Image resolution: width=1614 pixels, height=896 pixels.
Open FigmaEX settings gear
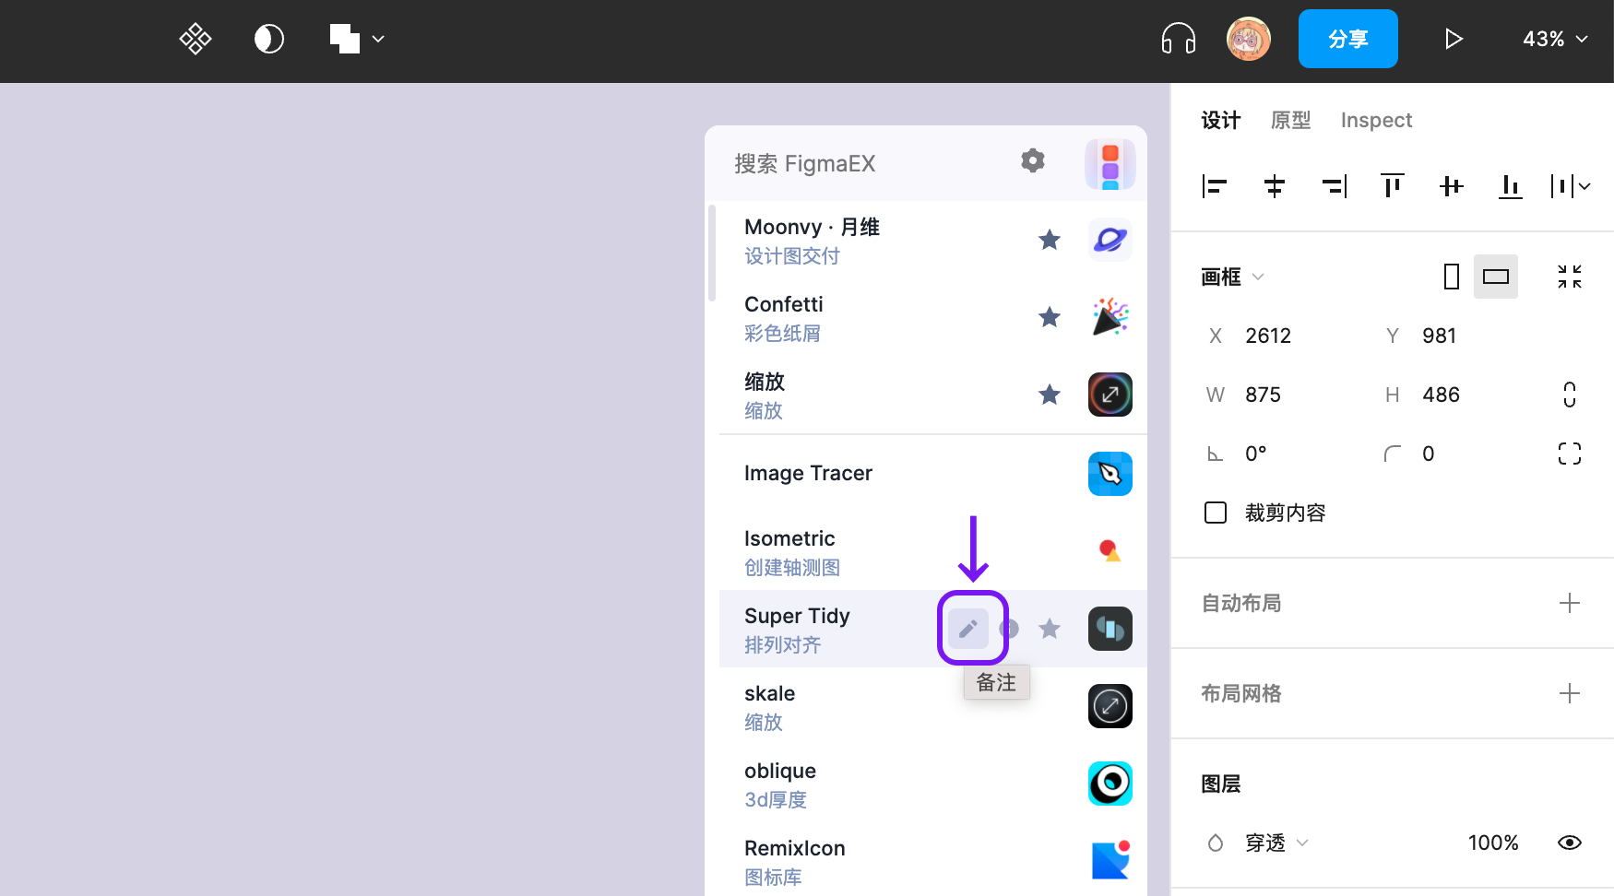(1033, 161)
